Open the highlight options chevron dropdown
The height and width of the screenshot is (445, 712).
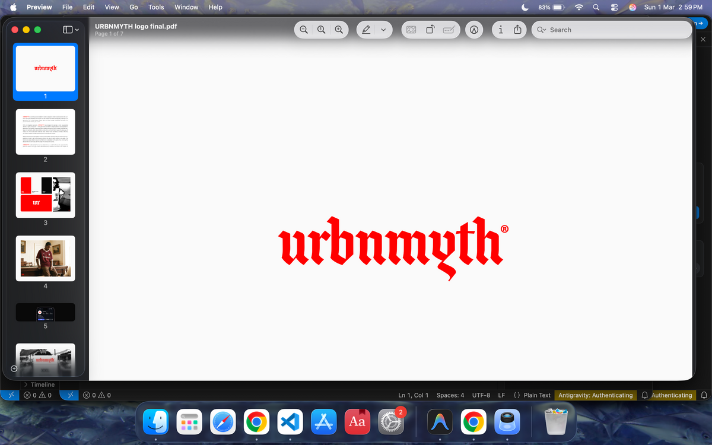383,30
